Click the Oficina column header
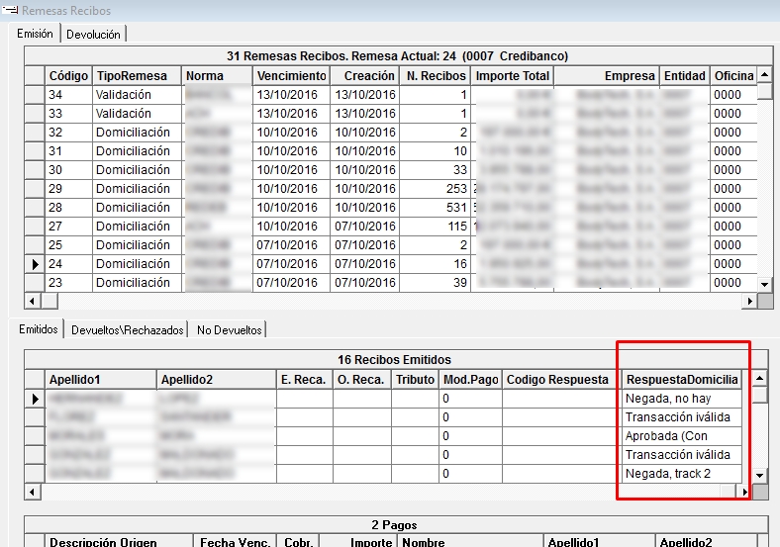This screenshot has height=547, width=780. click(x=733, y=75)
